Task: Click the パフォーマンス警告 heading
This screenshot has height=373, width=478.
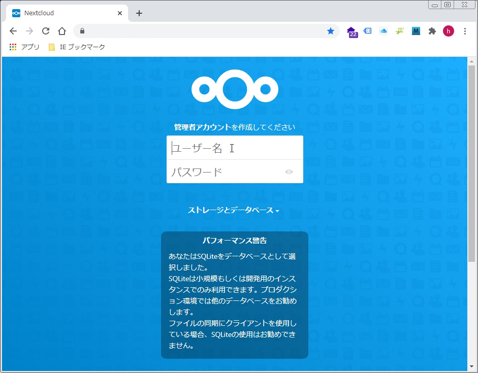Action: click(235, 241)
